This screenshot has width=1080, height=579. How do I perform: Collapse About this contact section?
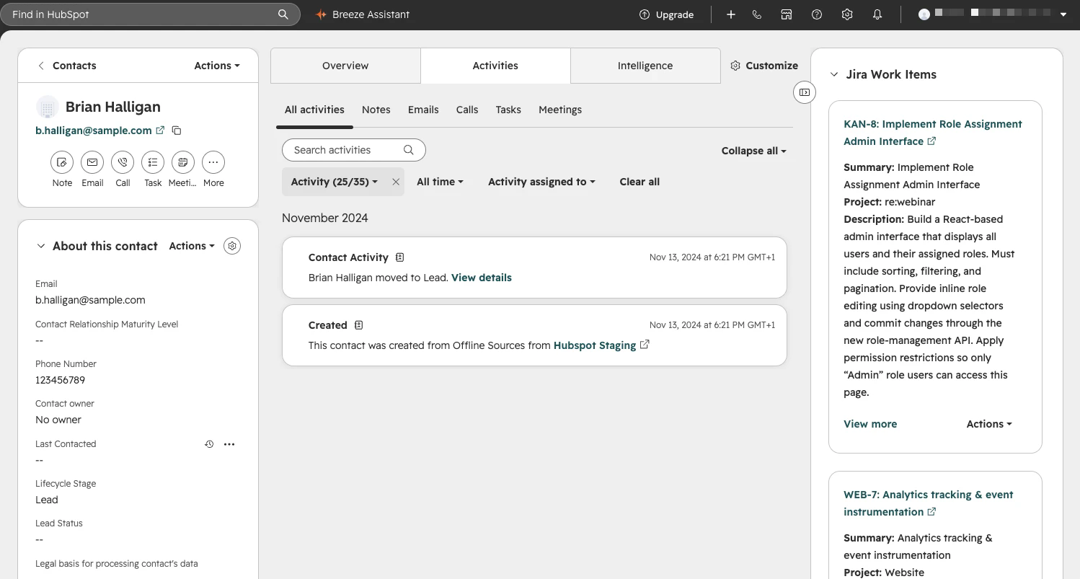pyautogui.click(x=41, y=246)
